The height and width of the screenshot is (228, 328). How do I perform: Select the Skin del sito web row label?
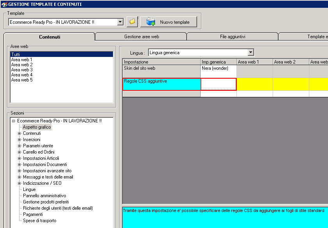coord(161,71)
